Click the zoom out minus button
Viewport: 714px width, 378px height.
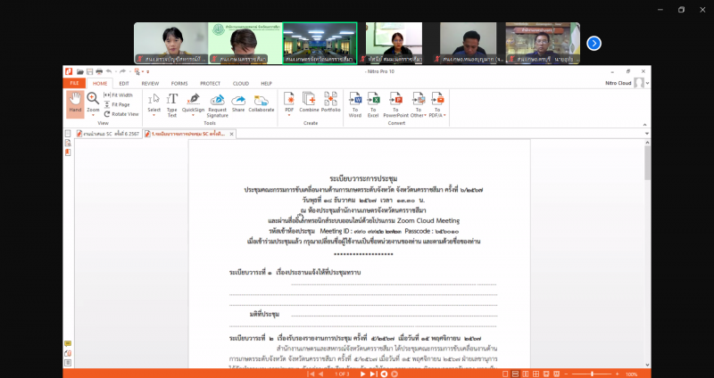567,374
